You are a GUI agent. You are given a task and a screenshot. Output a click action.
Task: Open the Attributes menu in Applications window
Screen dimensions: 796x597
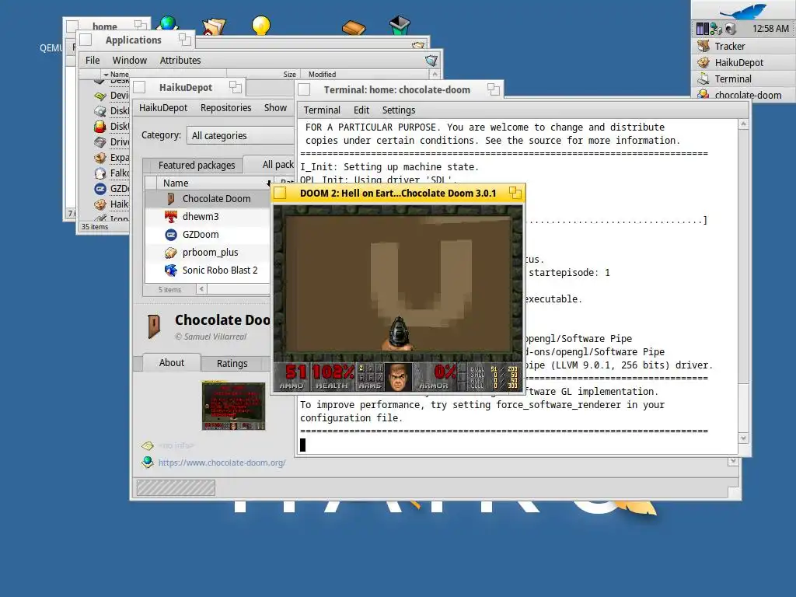point(180,61)
